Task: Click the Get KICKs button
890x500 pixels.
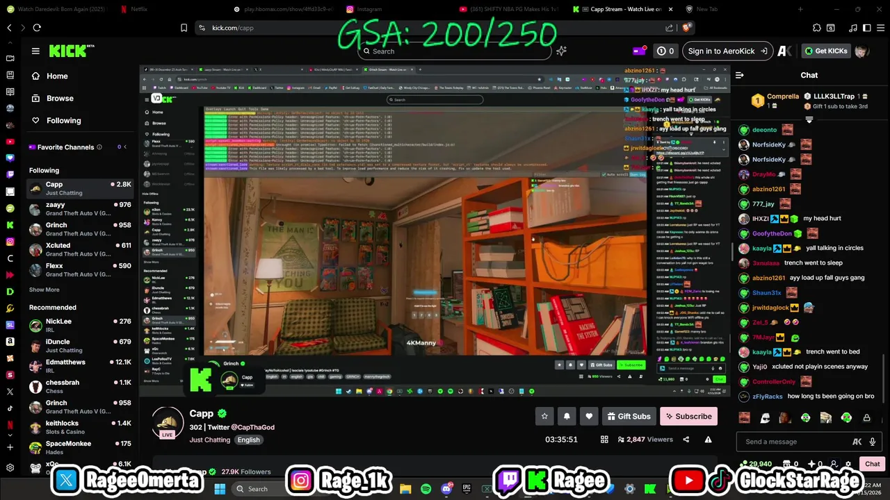Action: 825,51
